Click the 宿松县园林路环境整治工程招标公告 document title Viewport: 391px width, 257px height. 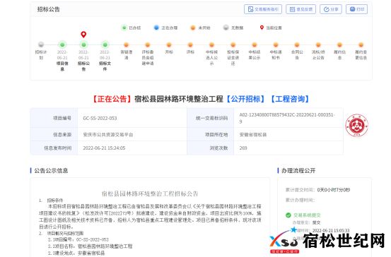point(150,193)
